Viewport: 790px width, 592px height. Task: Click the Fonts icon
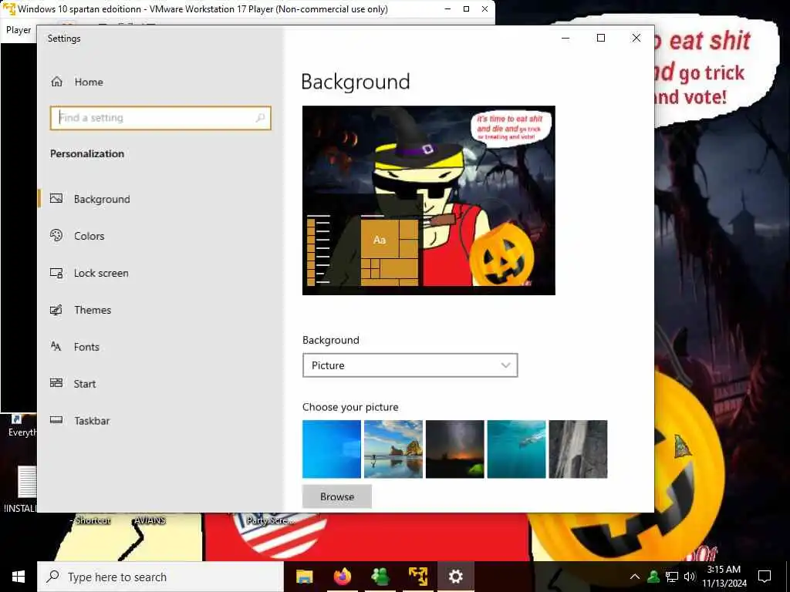coord(56,346)
